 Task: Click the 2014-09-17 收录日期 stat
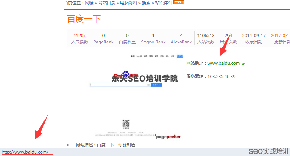(x=254, y=38)
